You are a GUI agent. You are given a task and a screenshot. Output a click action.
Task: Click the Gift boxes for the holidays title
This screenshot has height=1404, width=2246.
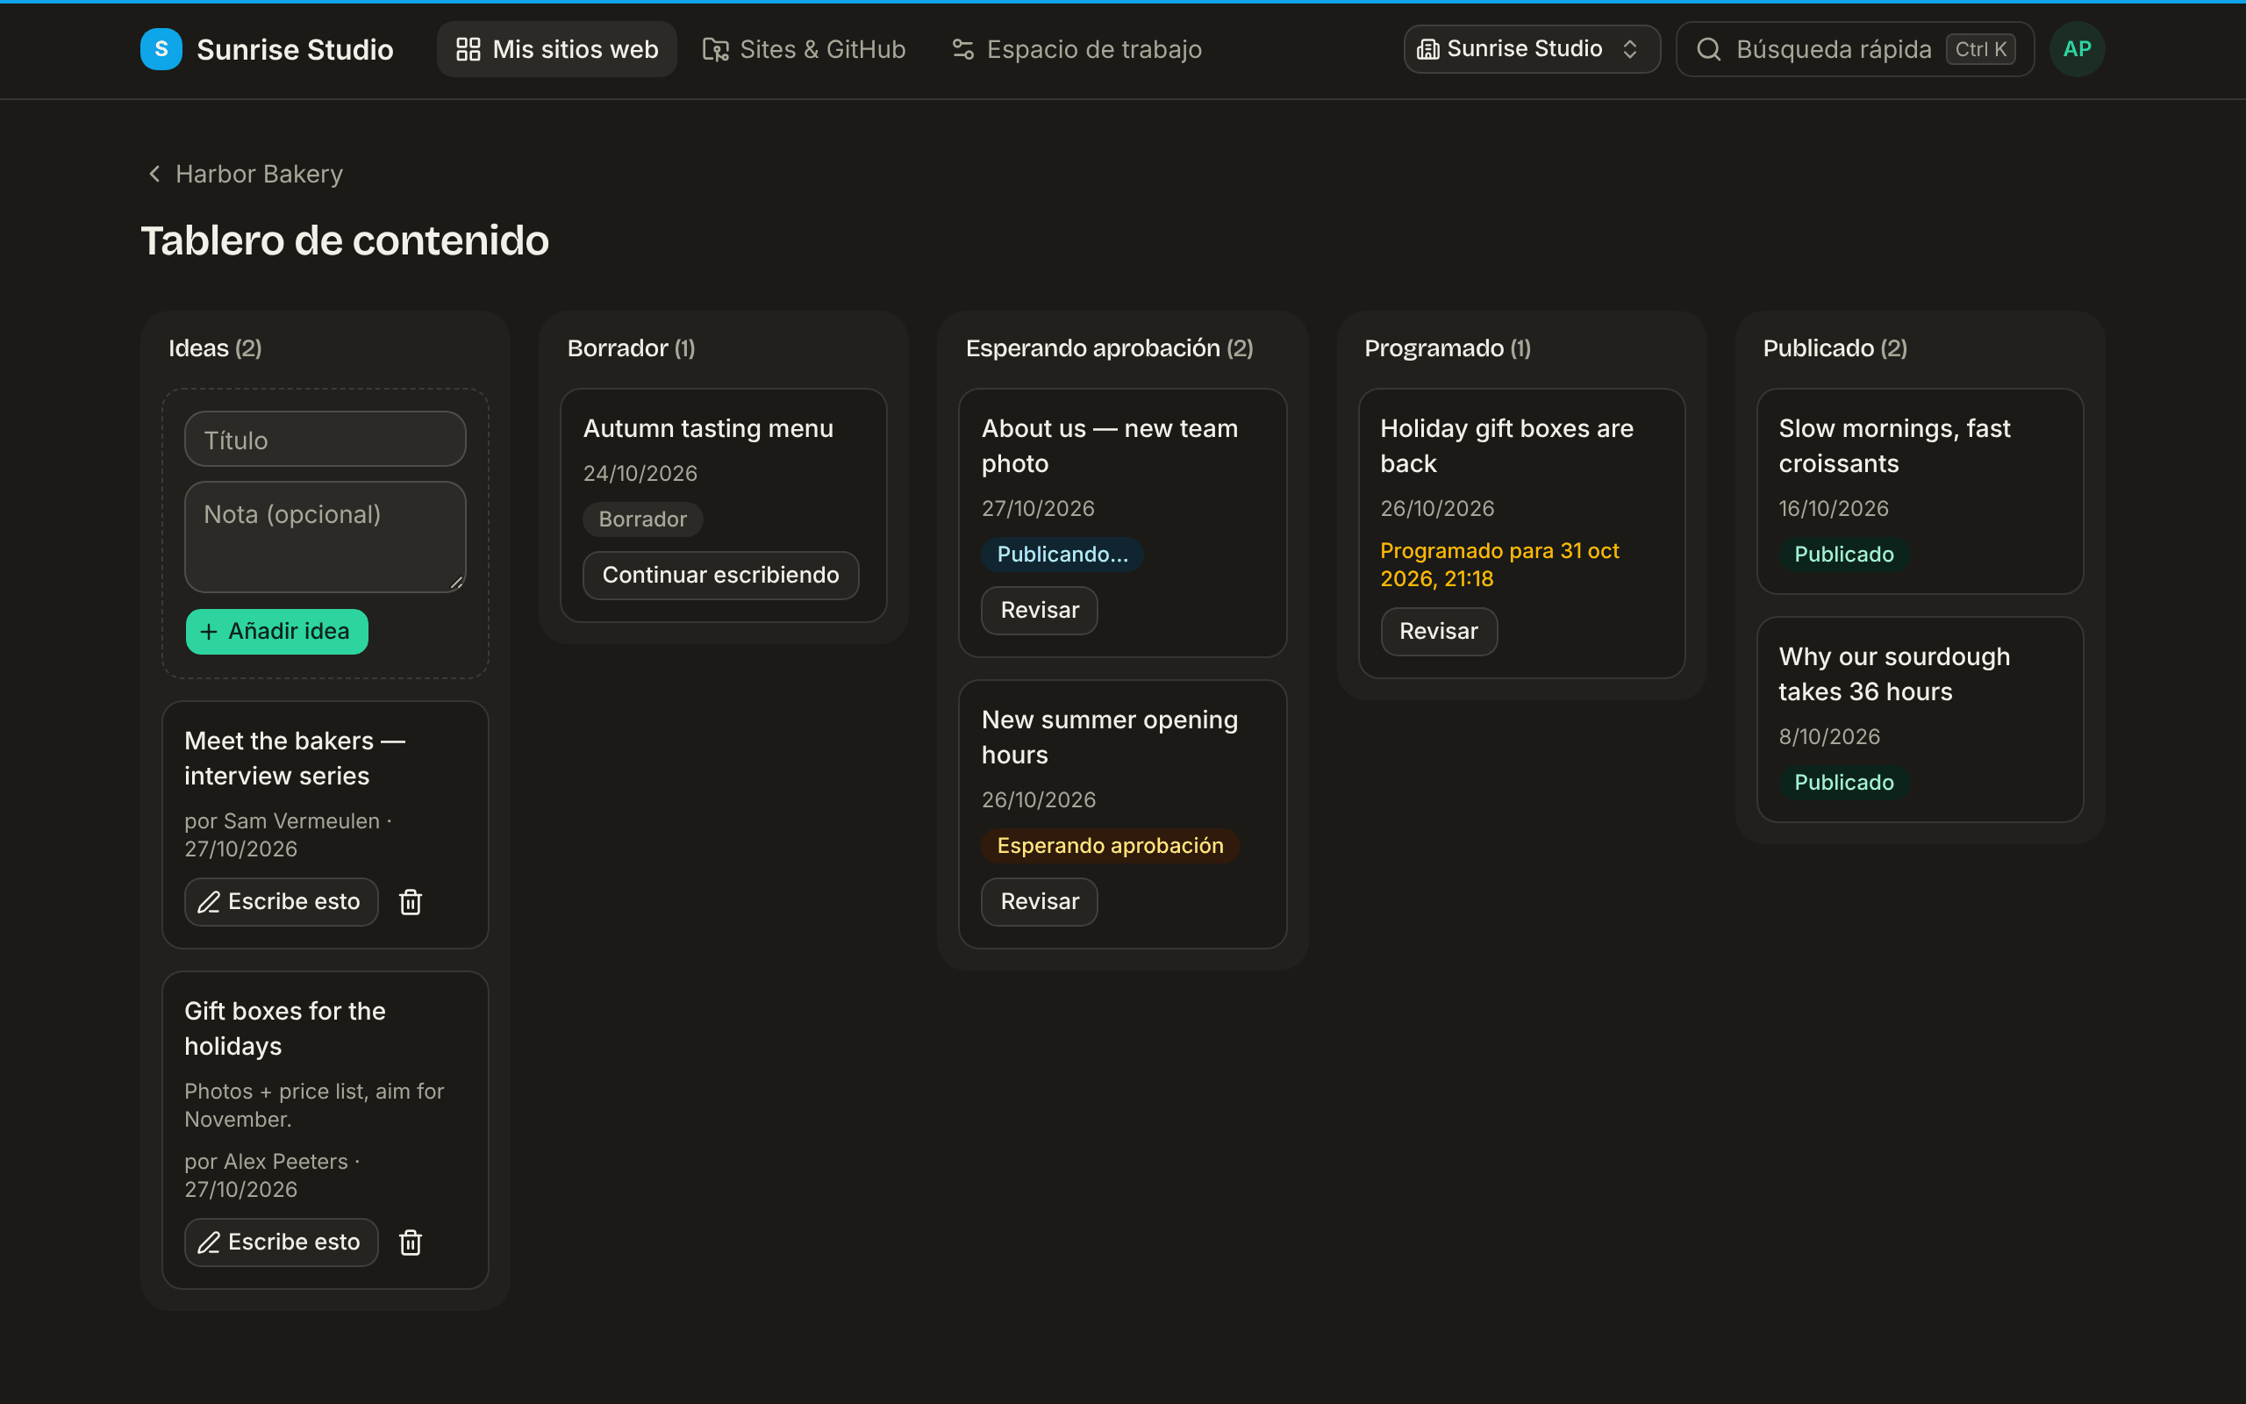(285, 1028)
